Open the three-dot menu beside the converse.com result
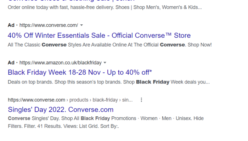 [141, 100]
